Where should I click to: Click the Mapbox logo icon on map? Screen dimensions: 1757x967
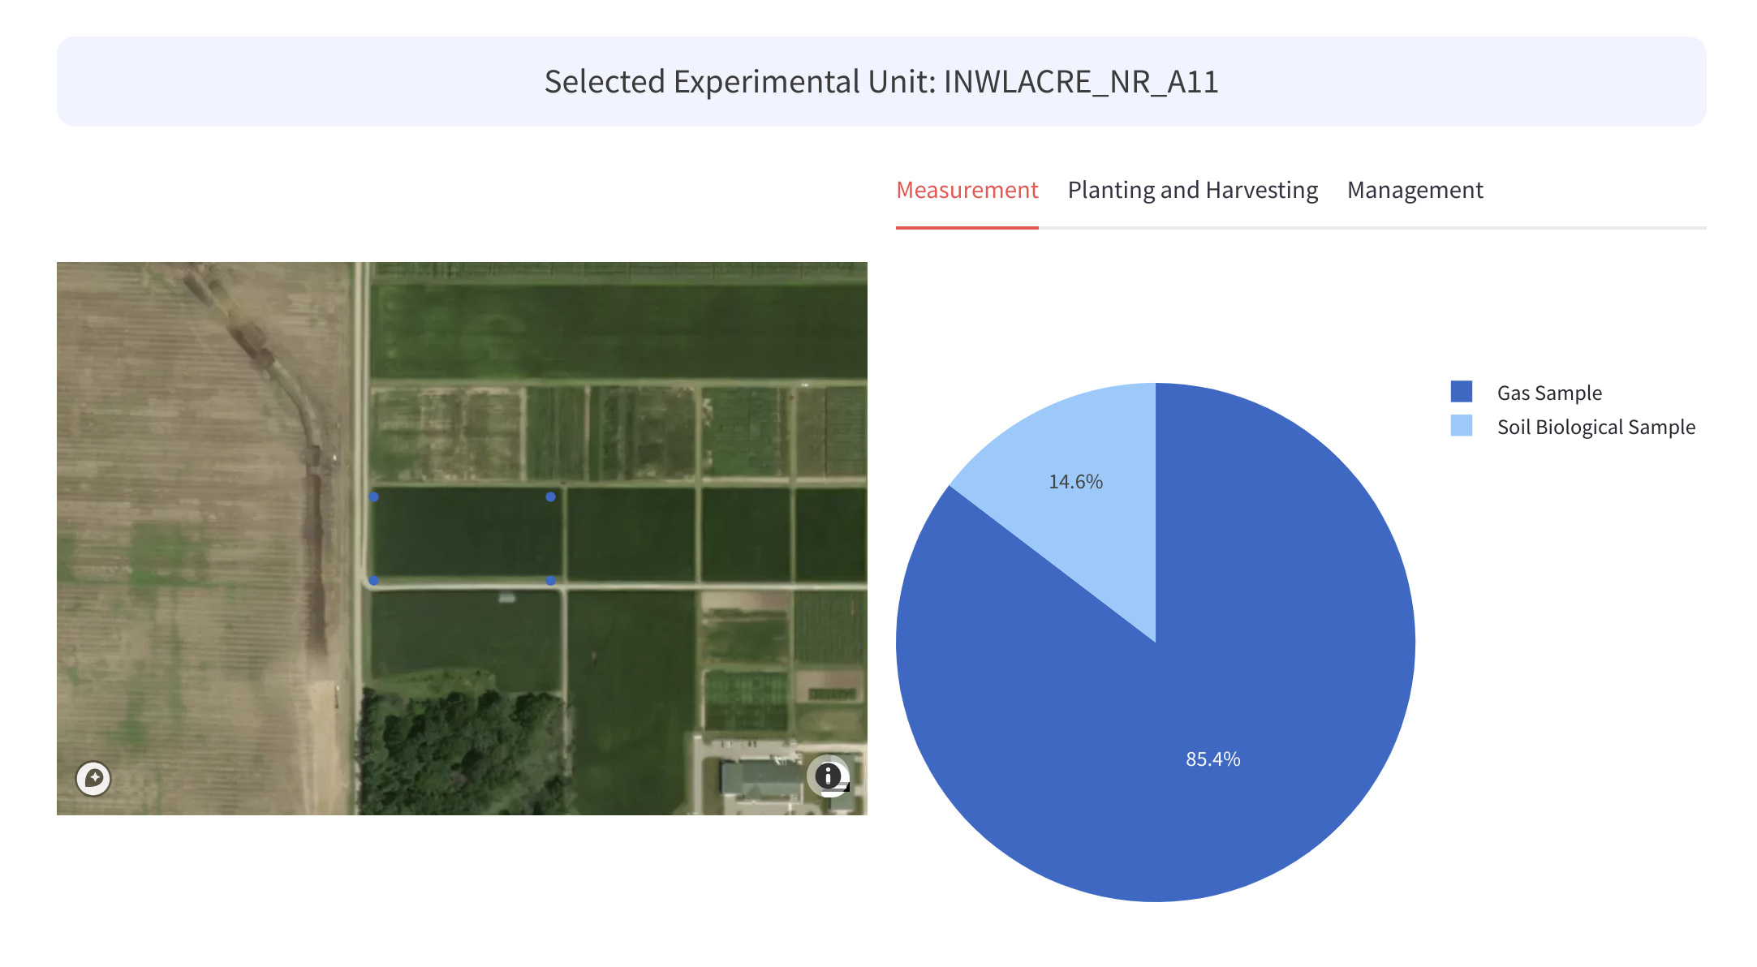click(x=93, y=779)
